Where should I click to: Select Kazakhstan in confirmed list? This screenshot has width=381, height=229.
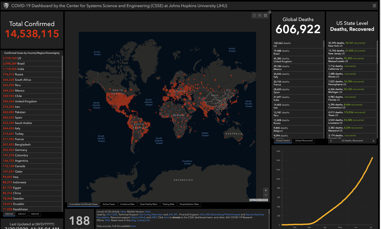pyautogui.click(x=31, y=209)
